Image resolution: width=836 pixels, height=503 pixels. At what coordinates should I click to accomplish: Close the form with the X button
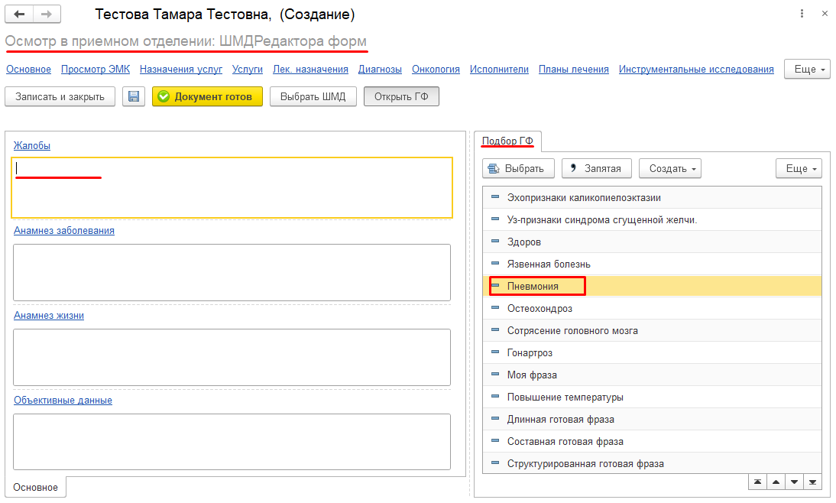coord(825,14)
